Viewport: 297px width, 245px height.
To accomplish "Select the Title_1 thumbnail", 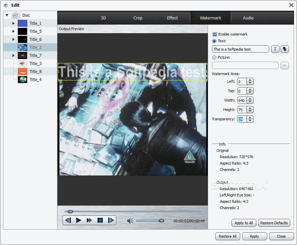I will coord(23,23).
